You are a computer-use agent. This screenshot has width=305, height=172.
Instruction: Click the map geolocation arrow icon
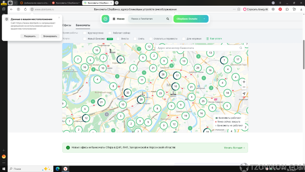pos(244,94)
